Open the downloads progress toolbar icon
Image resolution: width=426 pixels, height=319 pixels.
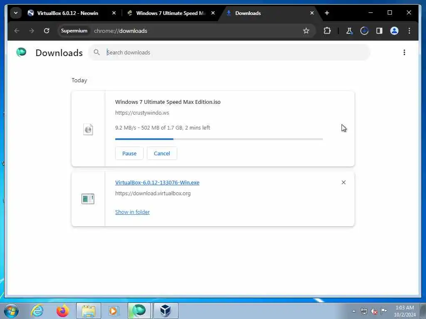(x=364, y=31)
